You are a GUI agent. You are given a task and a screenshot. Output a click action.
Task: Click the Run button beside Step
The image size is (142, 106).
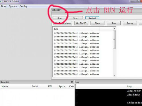pos(114,23)
